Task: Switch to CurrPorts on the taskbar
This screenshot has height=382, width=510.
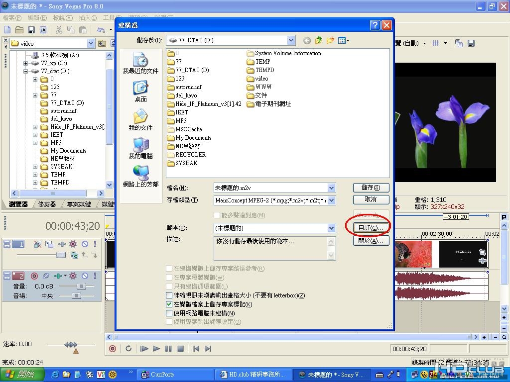Action: tap(175, 375)
